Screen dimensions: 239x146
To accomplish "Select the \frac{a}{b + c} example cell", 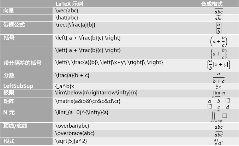I will tap(72, 75).
